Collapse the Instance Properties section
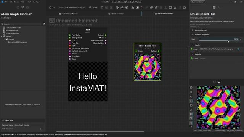 coord(193,35)
